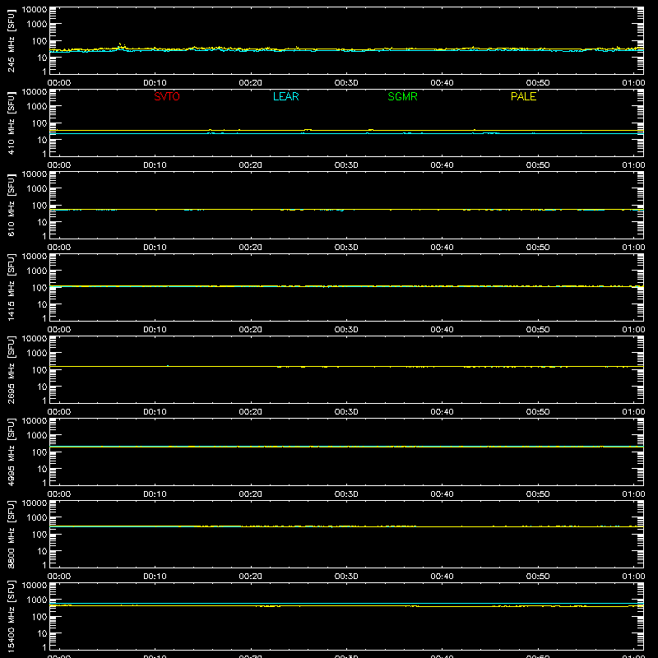The width and height of the screenshot is (658, 658).
Task: Select the 1415 MHz [SFU] axis title
Action: click(12, 287)
